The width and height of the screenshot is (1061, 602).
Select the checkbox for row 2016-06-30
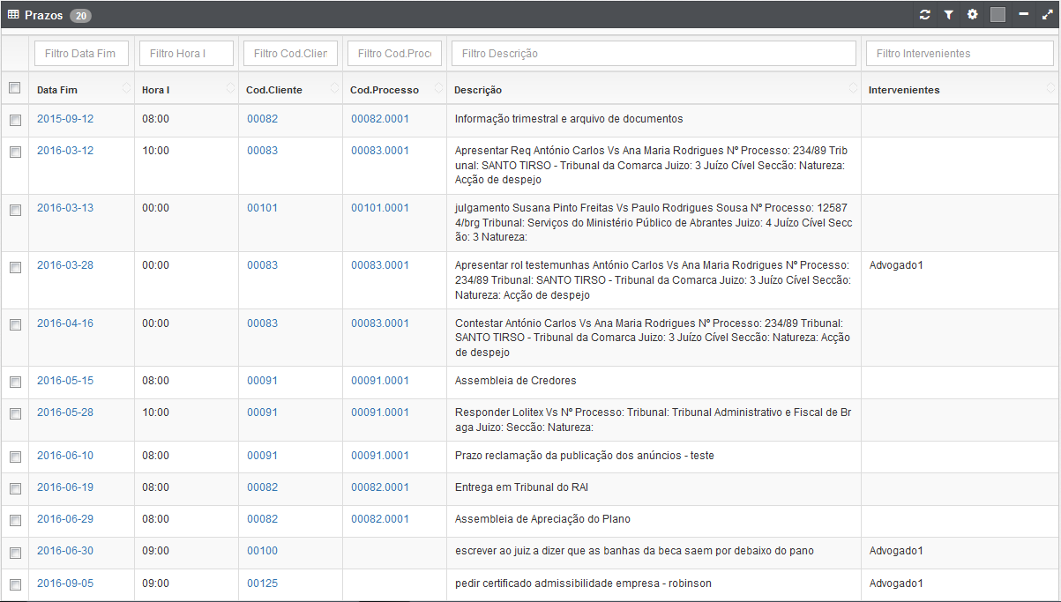point(15,553)
